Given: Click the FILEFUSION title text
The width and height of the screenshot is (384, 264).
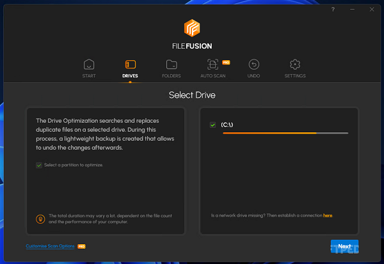Looking at the screenshot, I should 192,46.
